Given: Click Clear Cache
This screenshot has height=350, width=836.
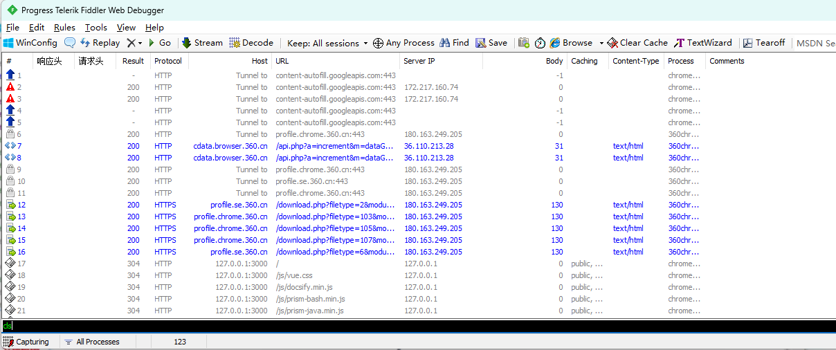Looking at the screenshot, I should (x=637, y=43).
